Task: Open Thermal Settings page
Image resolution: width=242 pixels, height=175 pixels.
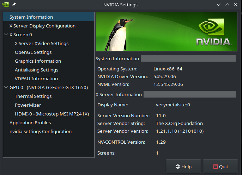Action: click(x=33, y=96)
